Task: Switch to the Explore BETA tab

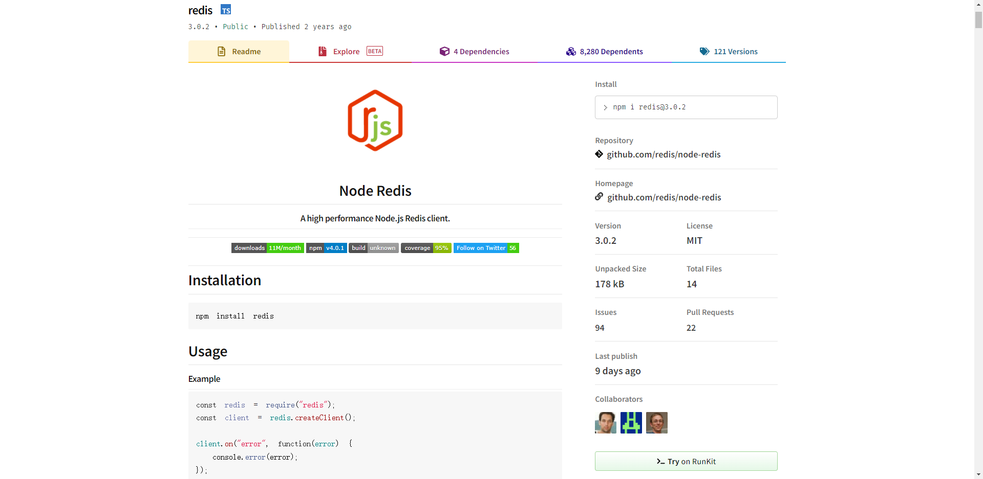Action: pyautogui.click(x=350, y=52)
